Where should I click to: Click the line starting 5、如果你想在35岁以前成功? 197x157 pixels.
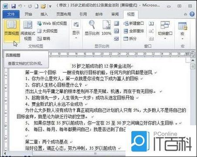[102, 123]
